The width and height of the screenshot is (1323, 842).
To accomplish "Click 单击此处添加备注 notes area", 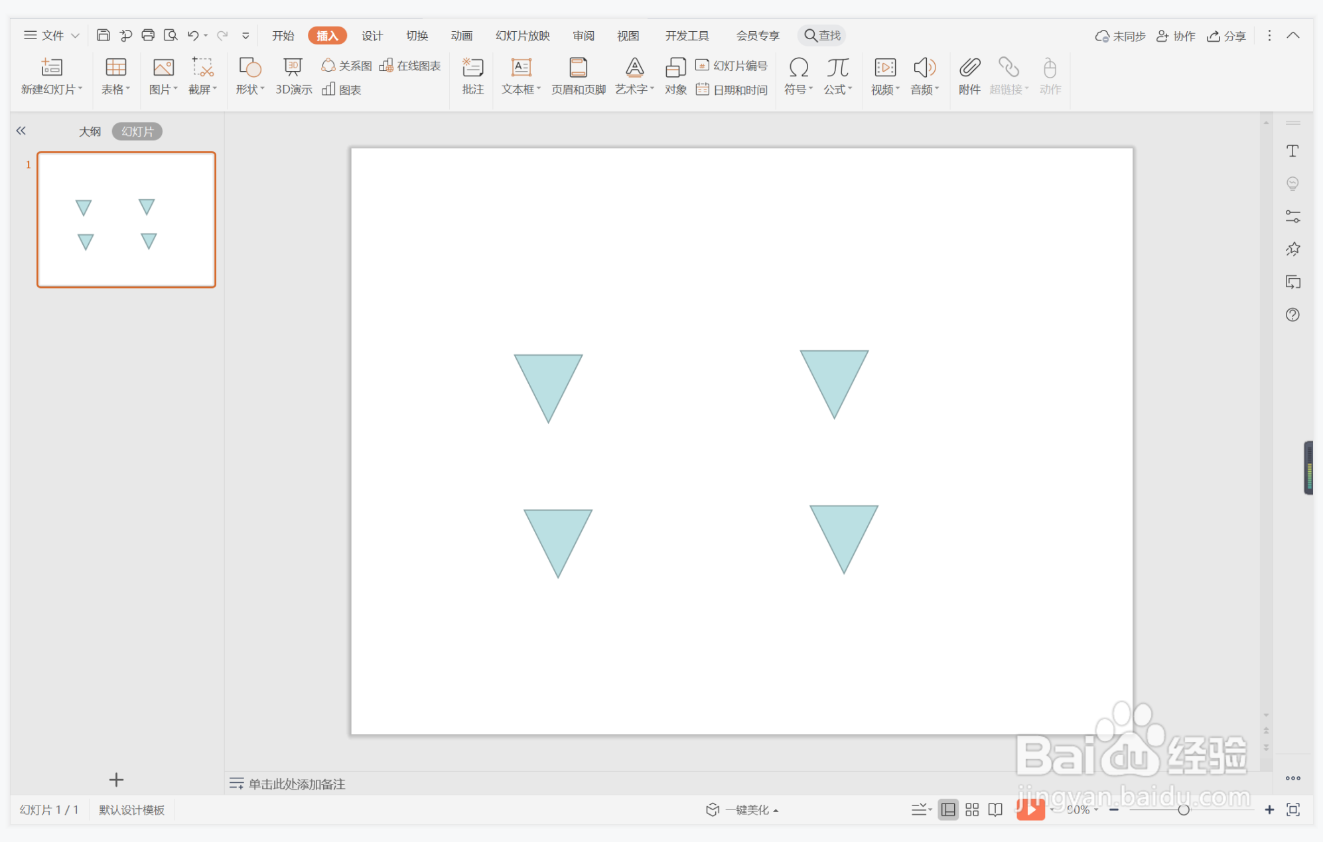I will [297, 784].
